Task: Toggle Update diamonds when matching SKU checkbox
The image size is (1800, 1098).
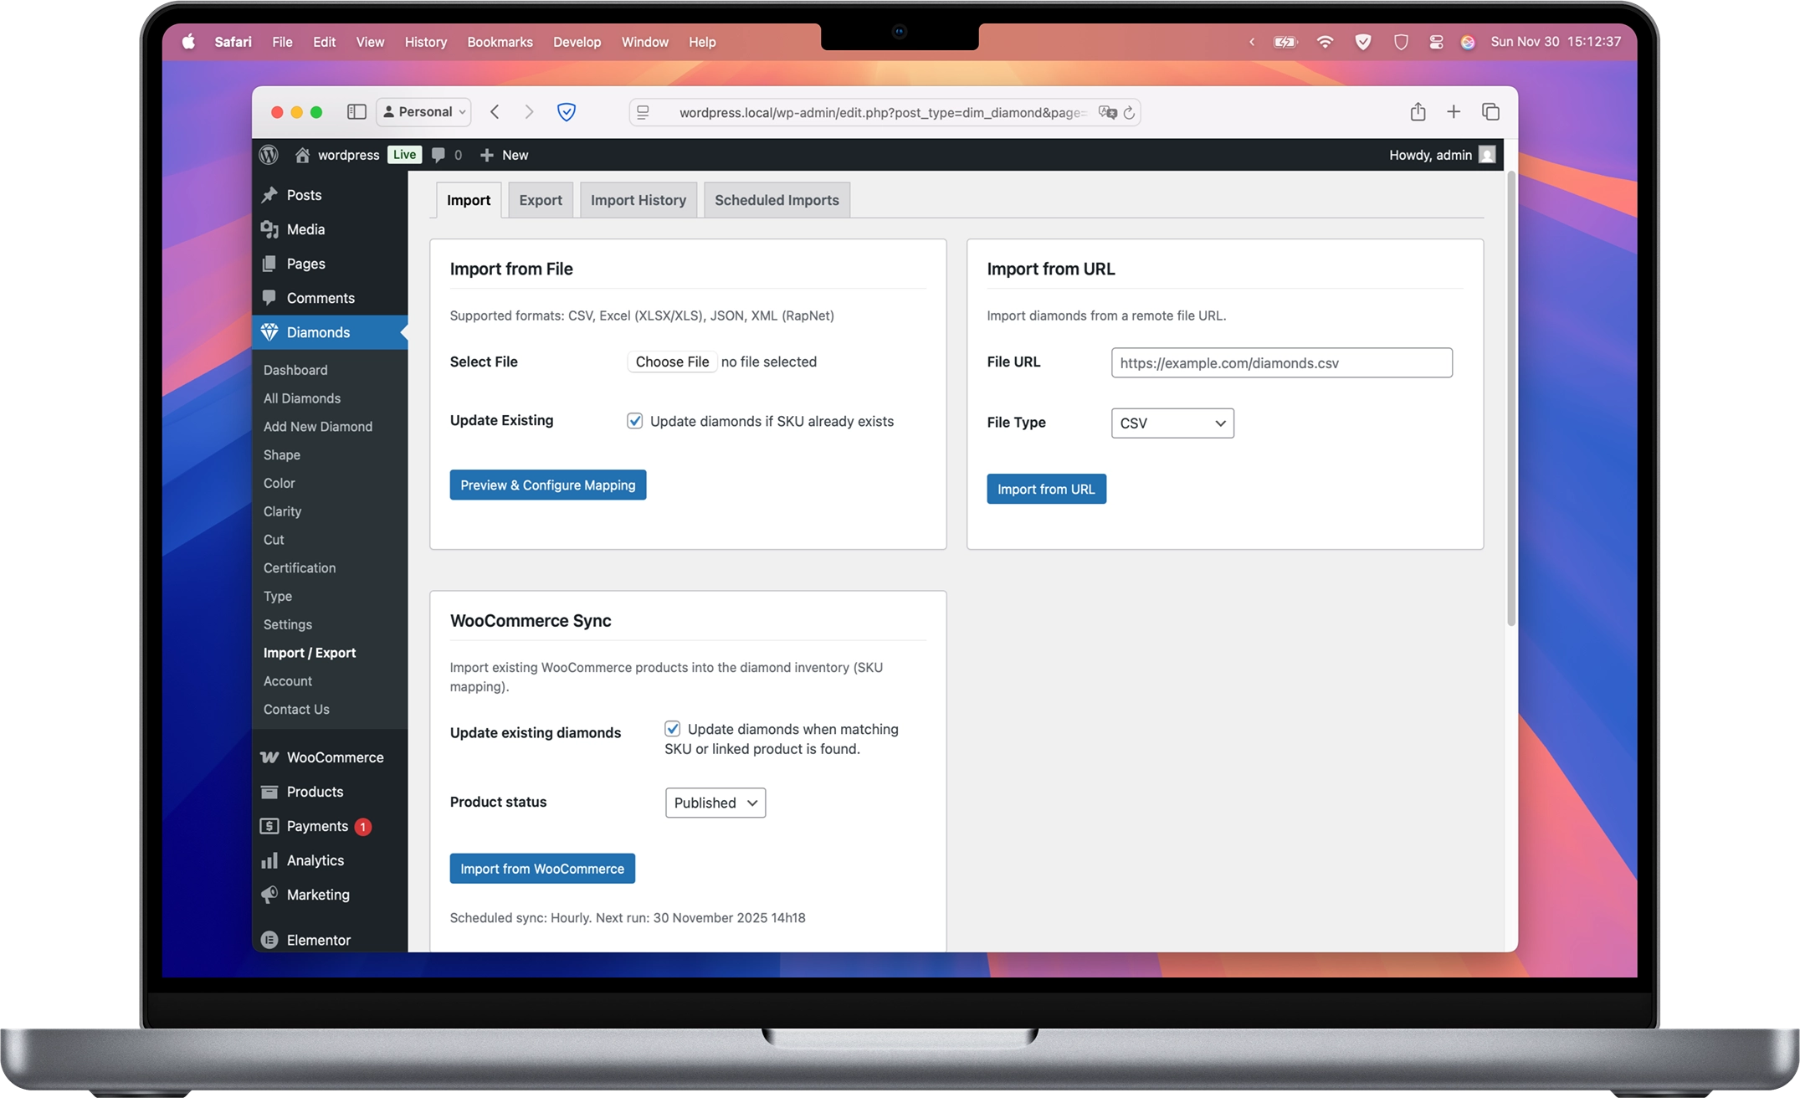Action: click(x=673, y=729)
